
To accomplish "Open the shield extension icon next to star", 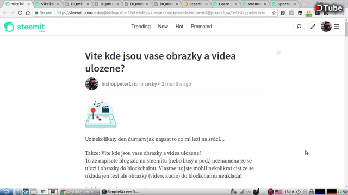I will click(283, 13).
